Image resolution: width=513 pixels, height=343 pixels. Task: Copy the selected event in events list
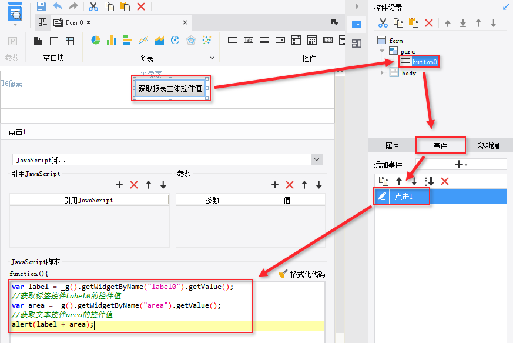click(384, 181)
